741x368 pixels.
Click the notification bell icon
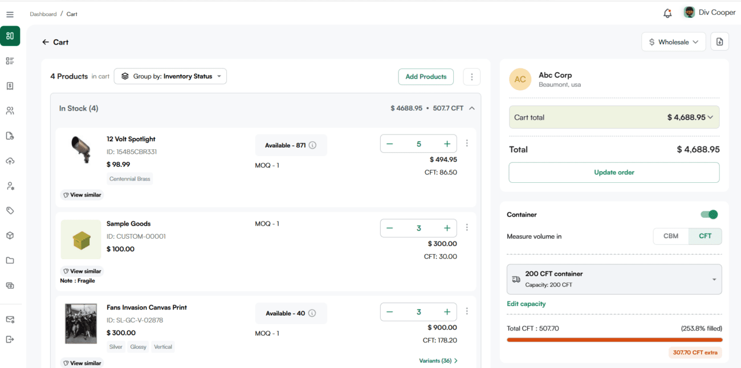point(667,13)
